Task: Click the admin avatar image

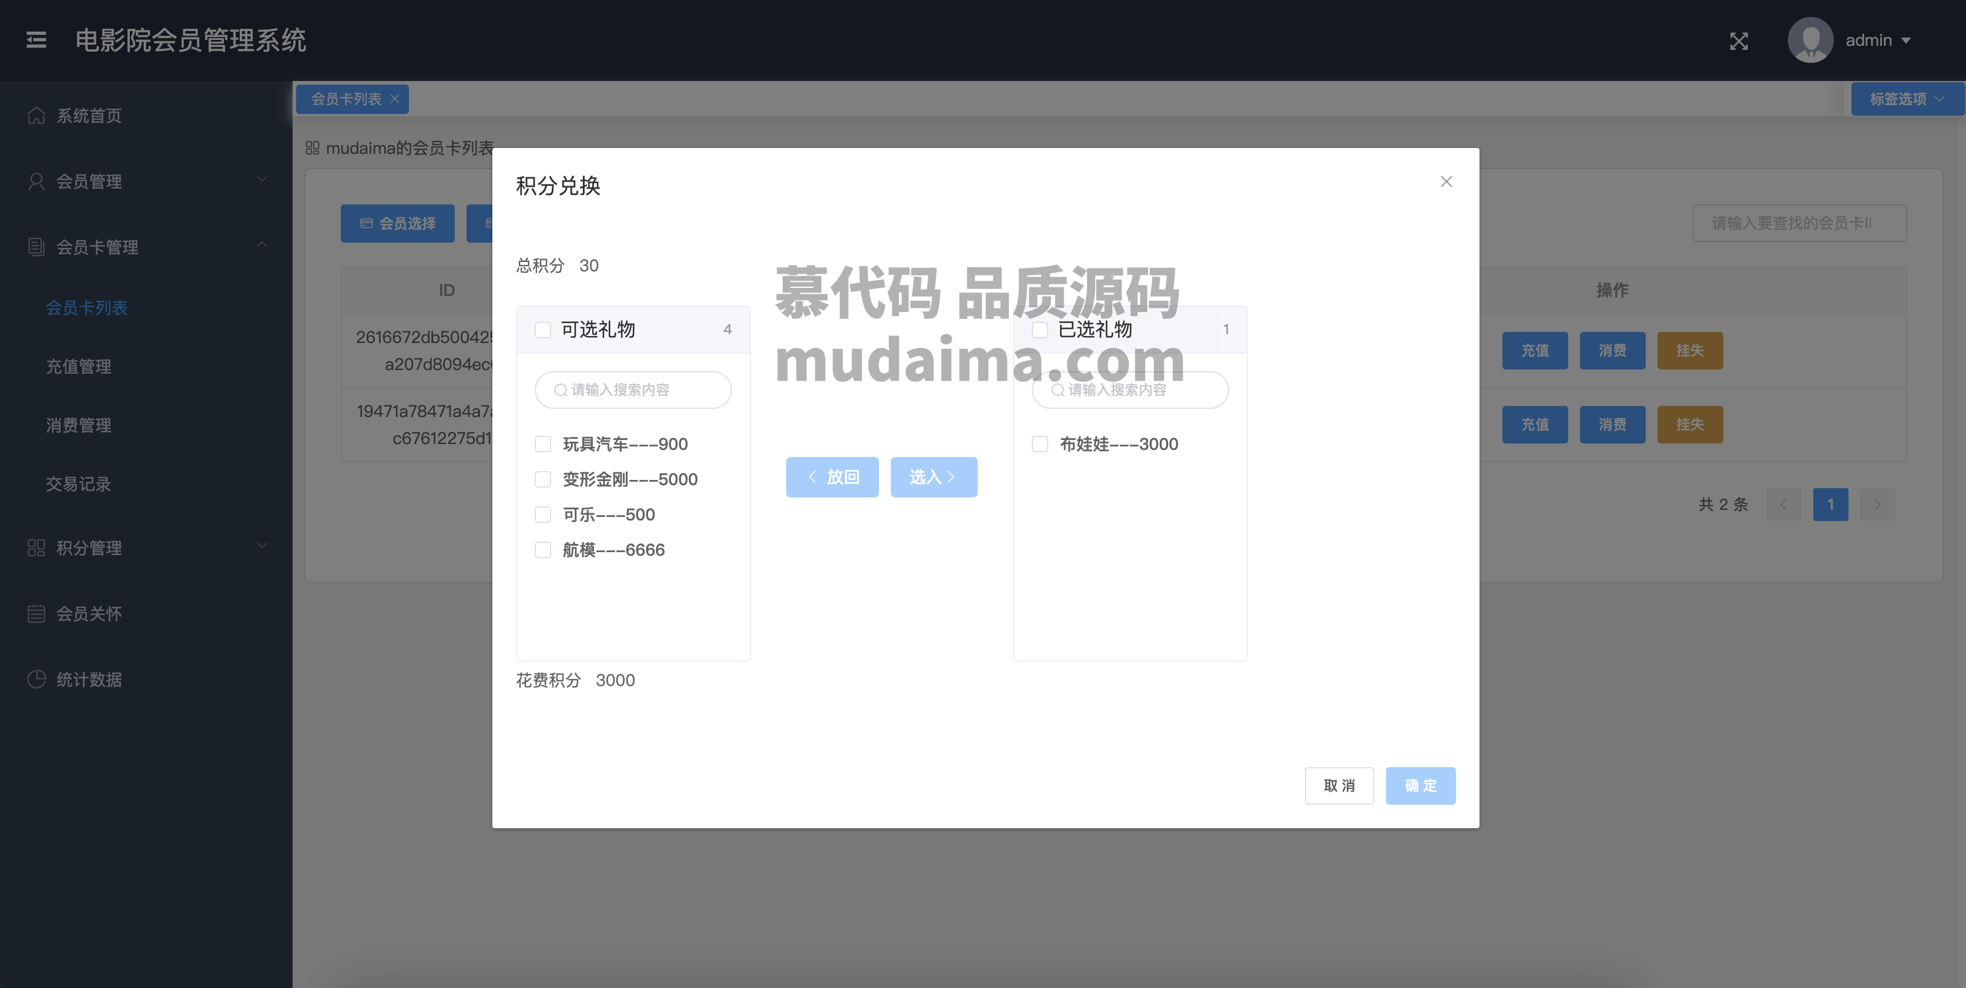Action: point(1810,40)
